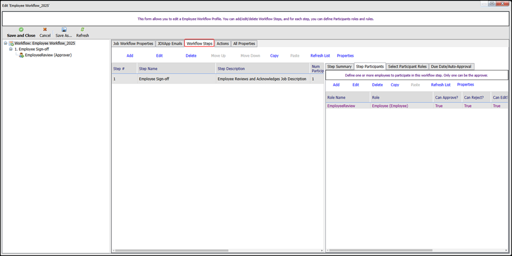Image resolution: width=512 pixels, height=256 pixels.
Task: Click the EmployeeReview approver person icon
Action: pyautogui.click(x=22, y=56)
